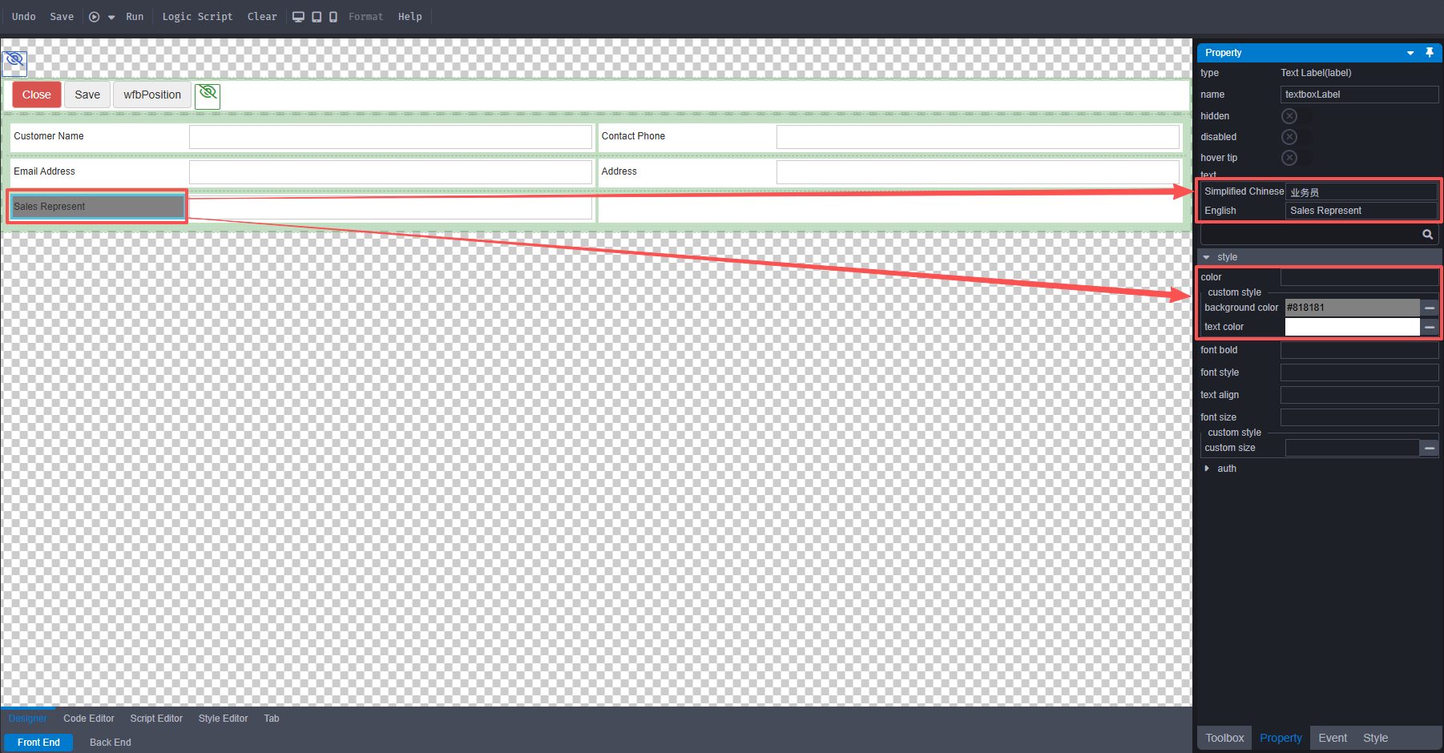Open dropdown arrow next to Run
The width and height of the screenshot is (1444, 753).
[x=111, y=17]
